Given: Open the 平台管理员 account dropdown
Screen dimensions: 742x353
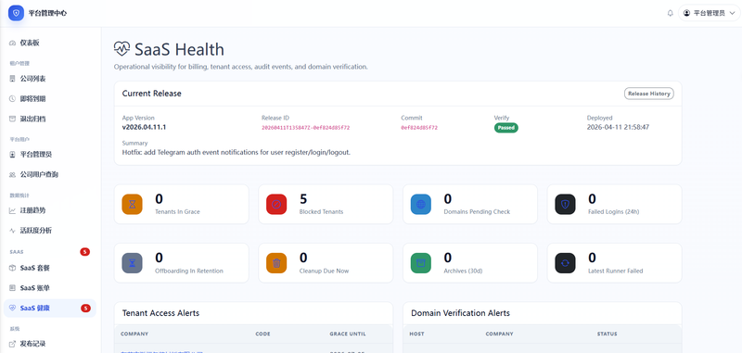Looking at the screenshot, I should 710,13.
